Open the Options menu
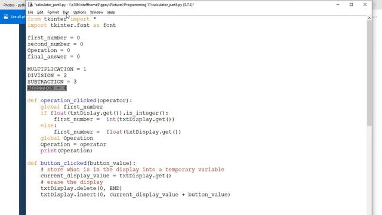The height and width of the screenshot is (215, 382). [x=79, y=12]
